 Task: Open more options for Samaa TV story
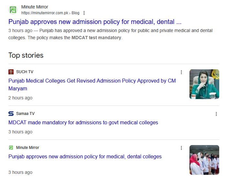tap(216, 114)
